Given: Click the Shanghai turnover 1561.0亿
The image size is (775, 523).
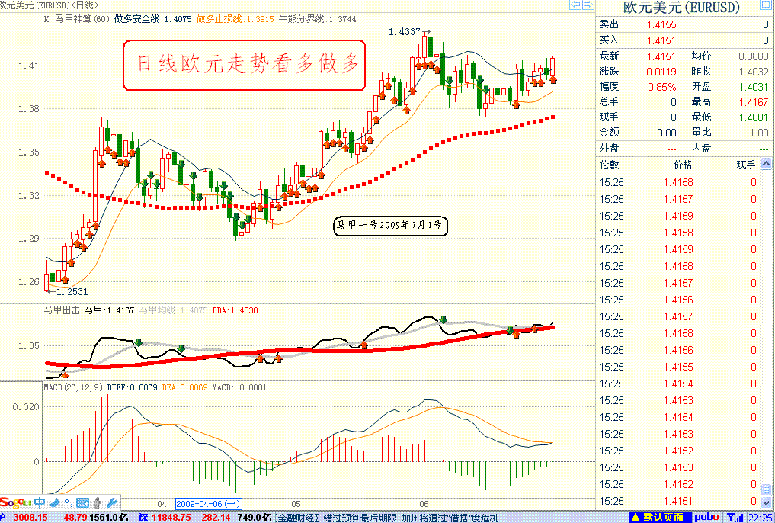Looking at the screenshot, I should [x=107, y=518].
